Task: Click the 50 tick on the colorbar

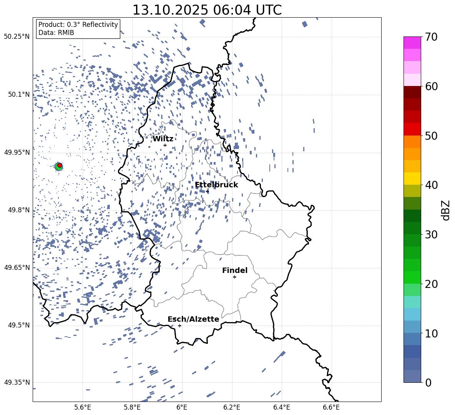Action: [432, 136]
